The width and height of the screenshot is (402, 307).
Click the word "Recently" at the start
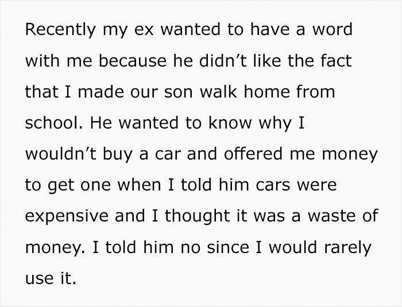[60, 30]
